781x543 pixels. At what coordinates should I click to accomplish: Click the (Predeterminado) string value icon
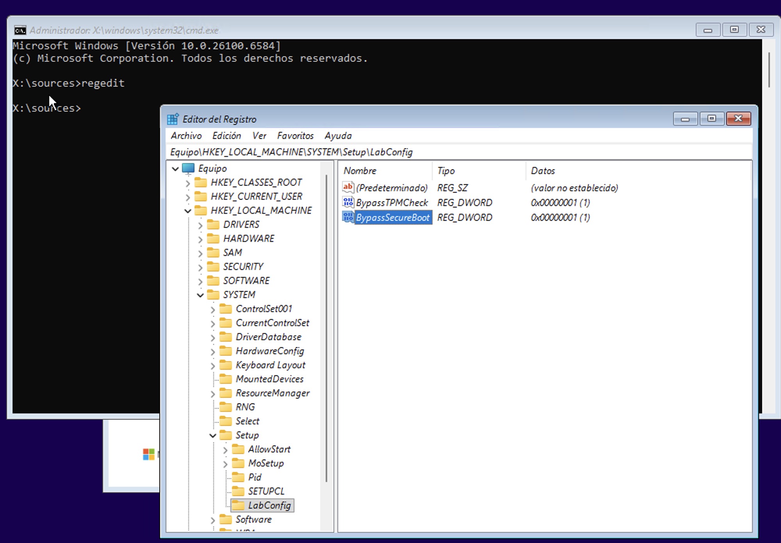pos(348,187)
